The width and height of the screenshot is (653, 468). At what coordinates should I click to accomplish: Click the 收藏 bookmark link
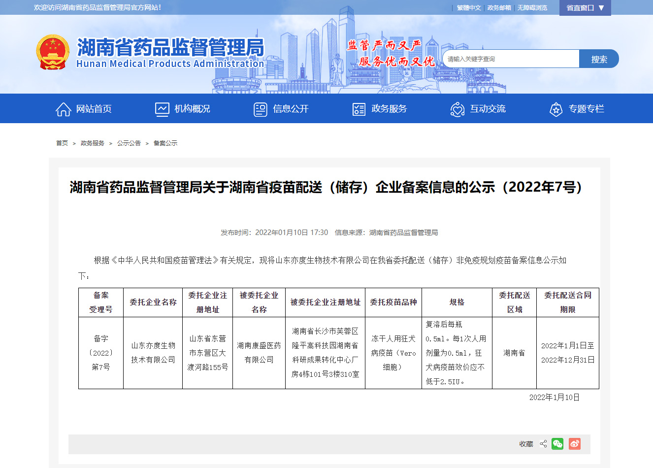tap(526, 444)
